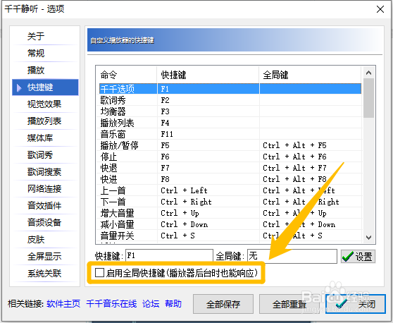Go to 音频设备 settings
The image size is (393, 323).
point(45,222)
